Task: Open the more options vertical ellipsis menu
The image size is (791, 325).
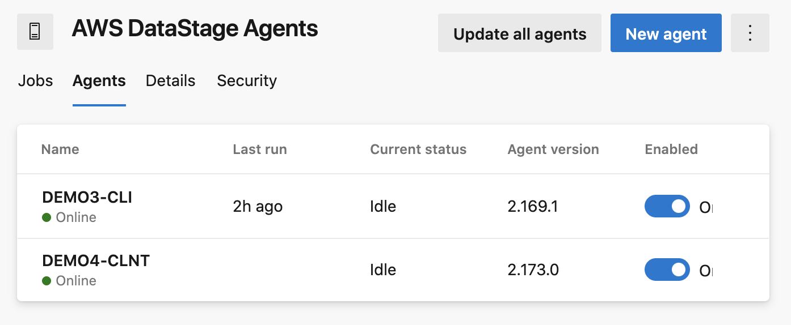Action: click(x=750, y=33)
